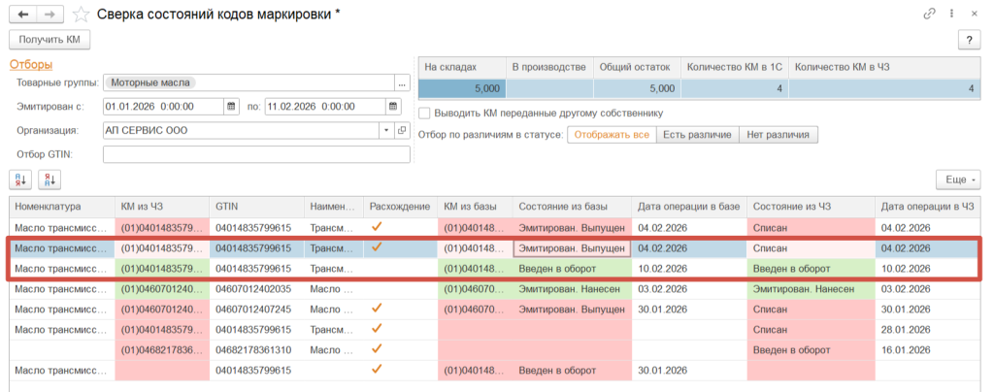
Task: Open the help question mark button
Action: 968,40
